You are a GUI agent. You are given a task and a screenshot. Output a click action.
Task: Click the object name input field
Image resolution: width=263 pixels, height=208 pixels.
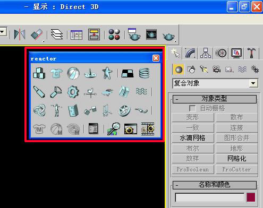point(210,197)
